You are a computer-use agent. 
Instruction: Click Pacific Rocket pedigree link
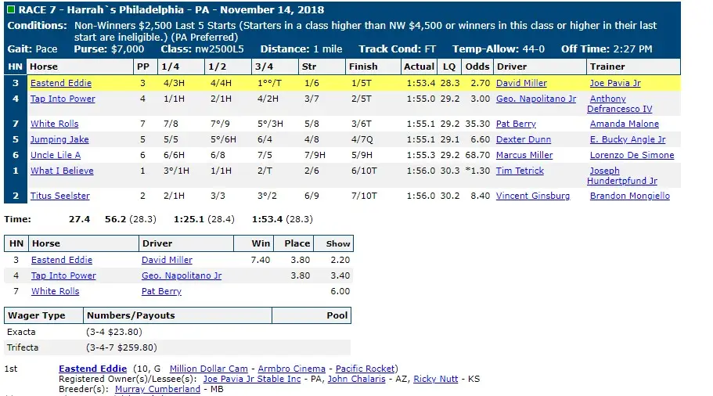(366, 369)
